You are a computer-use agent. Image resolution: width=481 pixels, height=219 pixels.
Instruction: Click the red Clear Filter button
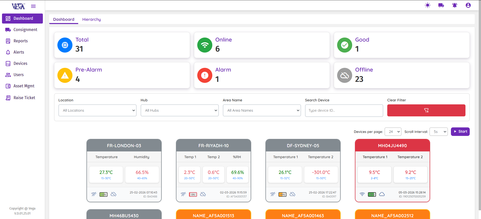click(426, 110)
